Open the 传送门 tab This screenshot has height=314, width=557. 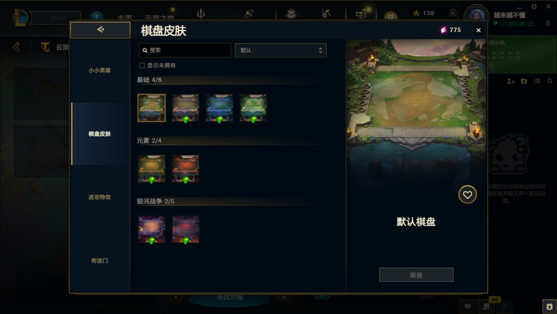point(100,261)
